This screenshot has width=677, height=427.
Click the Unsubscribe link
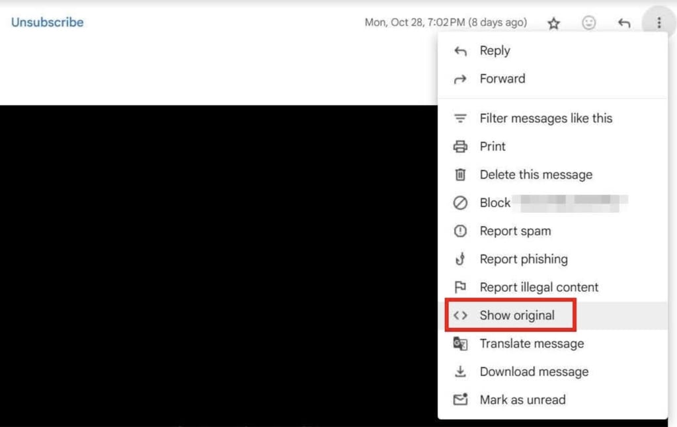click(x=48, y=22)
